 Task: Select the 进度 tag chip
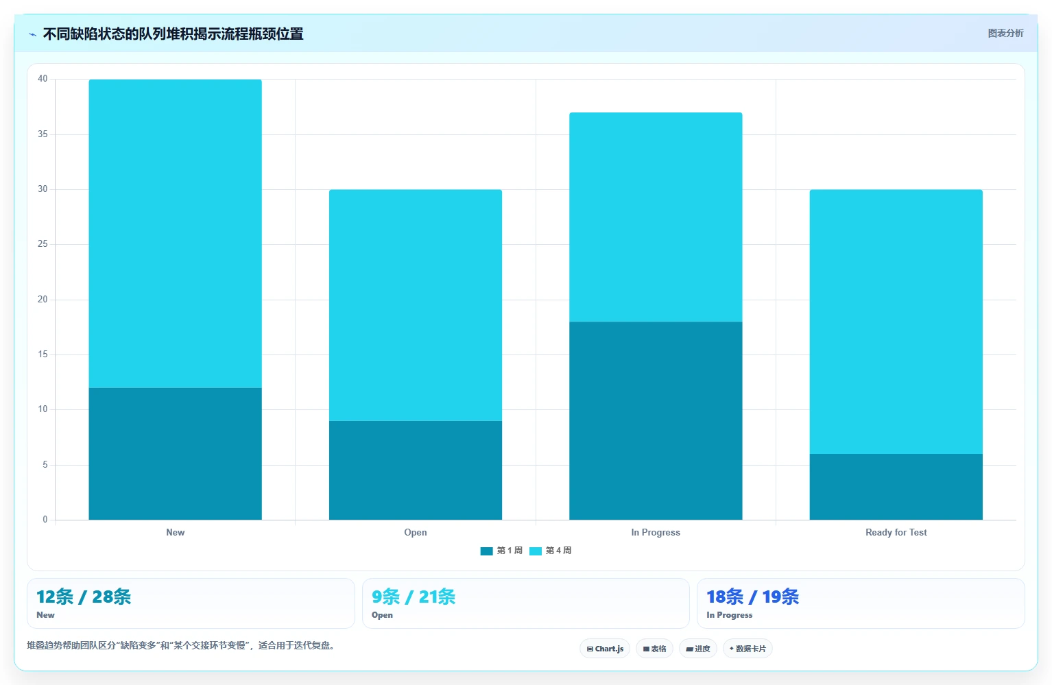click(x=698, y=649)
